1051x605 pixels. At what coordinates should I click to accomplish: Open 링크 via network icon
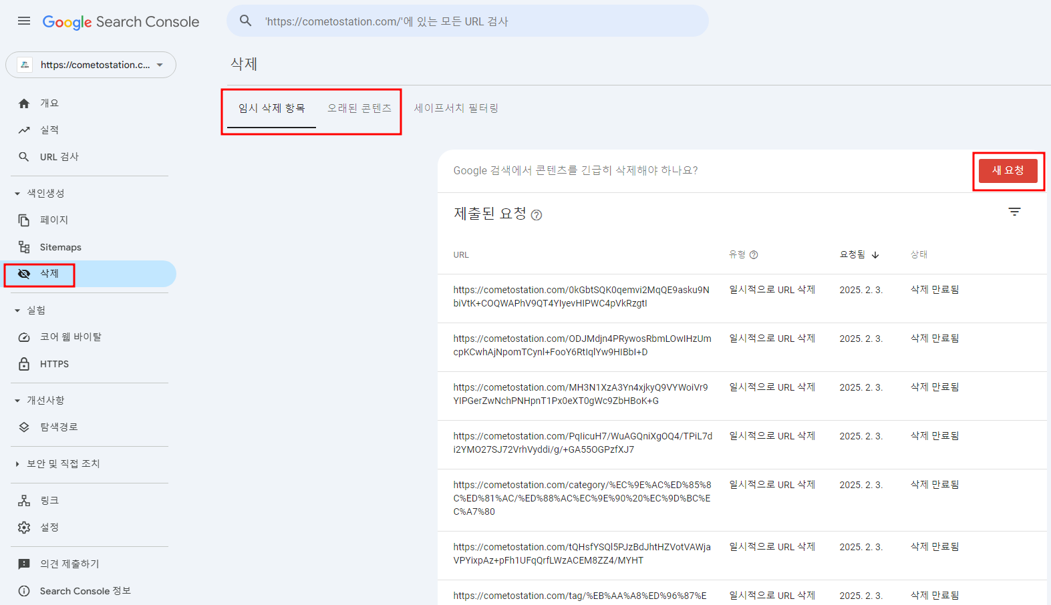pyautogui.click(x=24, y=501)
